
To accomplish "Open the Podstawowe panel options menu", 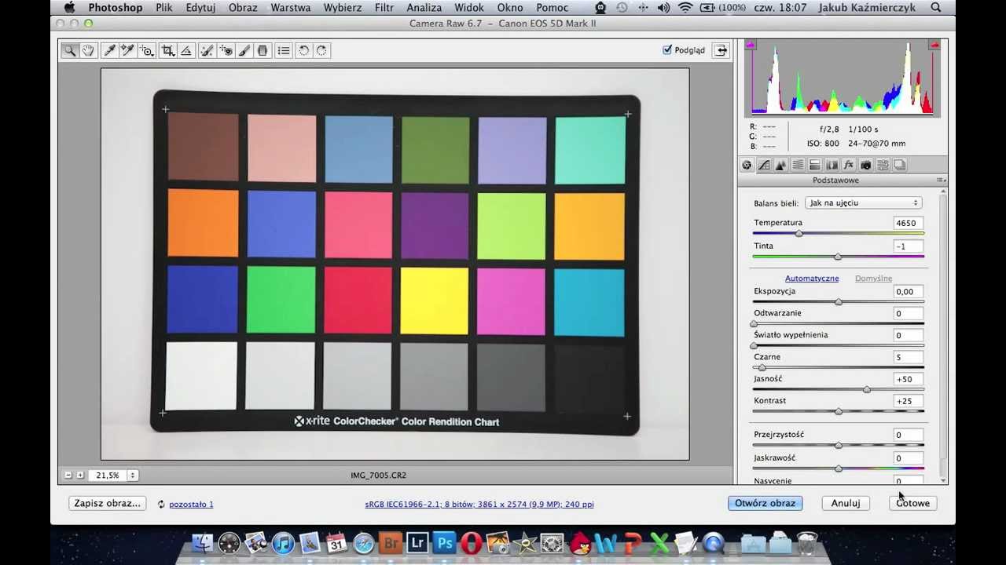I will 940,180.
